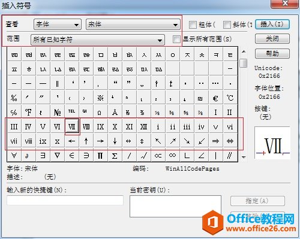Screen dimensions: 300x239
Task: Focus the 输入新的快捷键 input field
Action: click(65, 200)
